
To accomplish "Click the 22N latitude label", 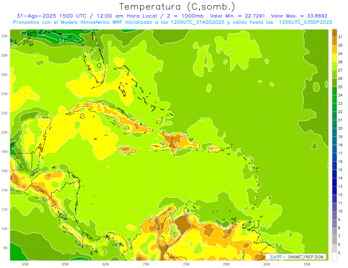I will click(5, 113).
